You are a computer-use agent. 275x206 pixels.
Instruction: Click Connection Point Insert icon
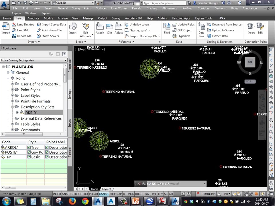click(251, 28)
